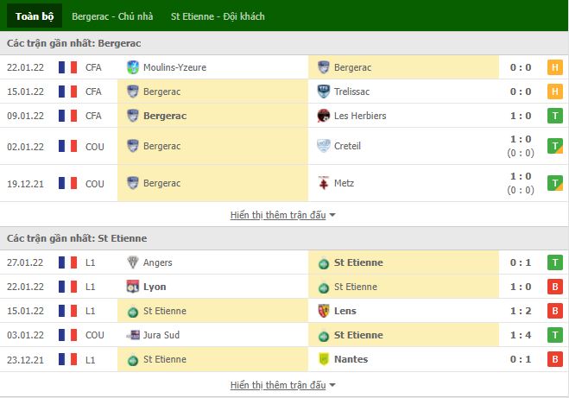This screenshot has height=398, width=569.
Task: Click the Metz club crest
Action: pos(323,183)
